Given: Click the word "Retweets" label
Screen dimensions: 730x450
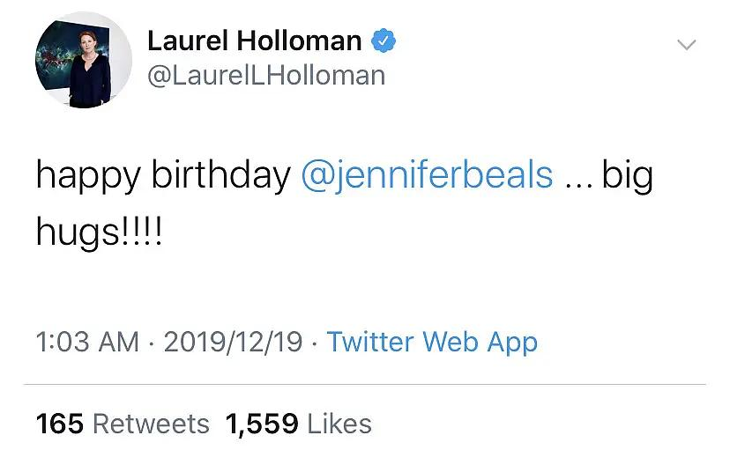Looking at the screenshot, I should (x=151, y=424).
